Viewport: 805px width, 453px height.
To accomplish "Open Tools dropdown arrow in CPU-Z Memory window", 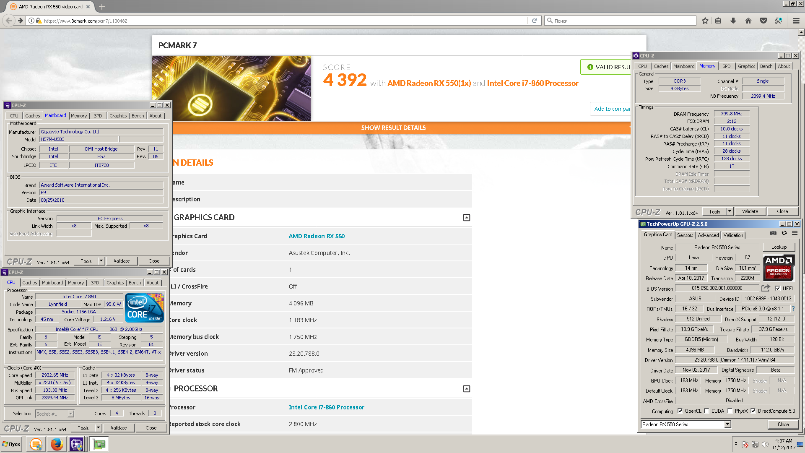I will [730, 211].
